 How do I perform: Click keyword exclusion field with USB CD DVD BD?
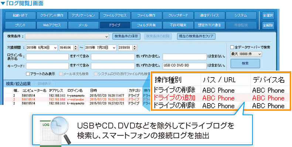(x=184, y=66)
